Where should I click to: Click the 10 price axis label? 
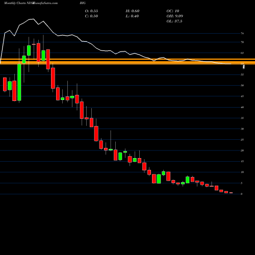click(242, 172)
